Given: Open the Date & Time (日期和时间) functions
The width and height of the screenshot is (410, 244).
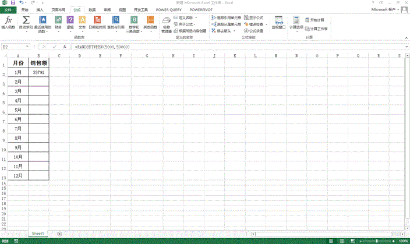Looking at the screenshot, I should [97, 22].
